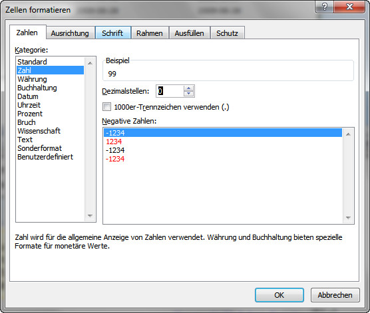The image size is (370, 313).
Task: Open the Ausfüllen tab
Action: point(189,33)
